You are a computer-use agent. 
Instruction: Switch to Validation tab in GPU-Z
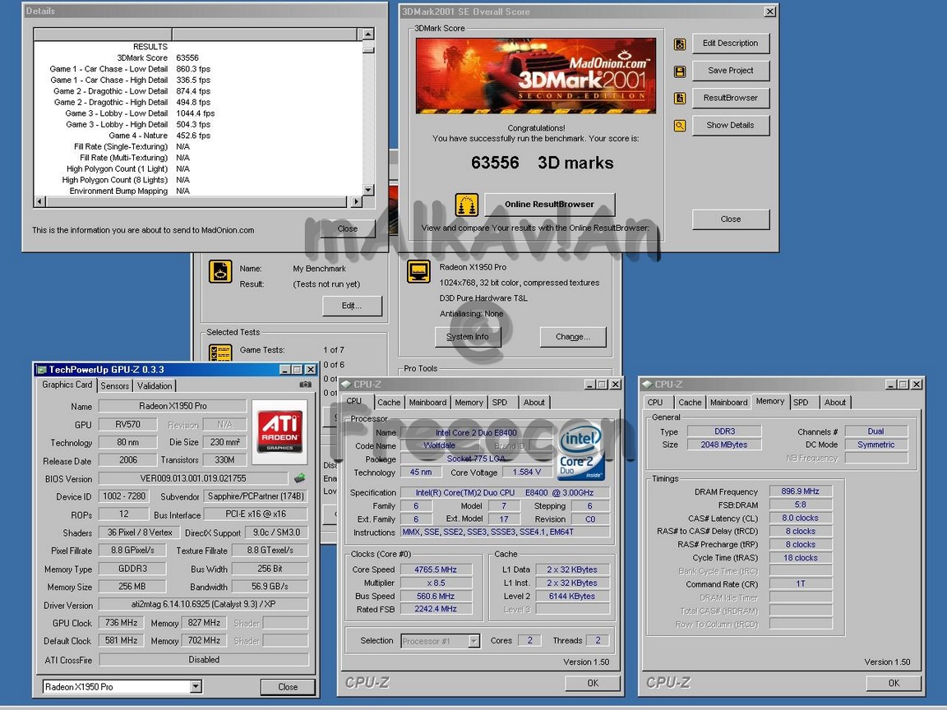[155, 385]
